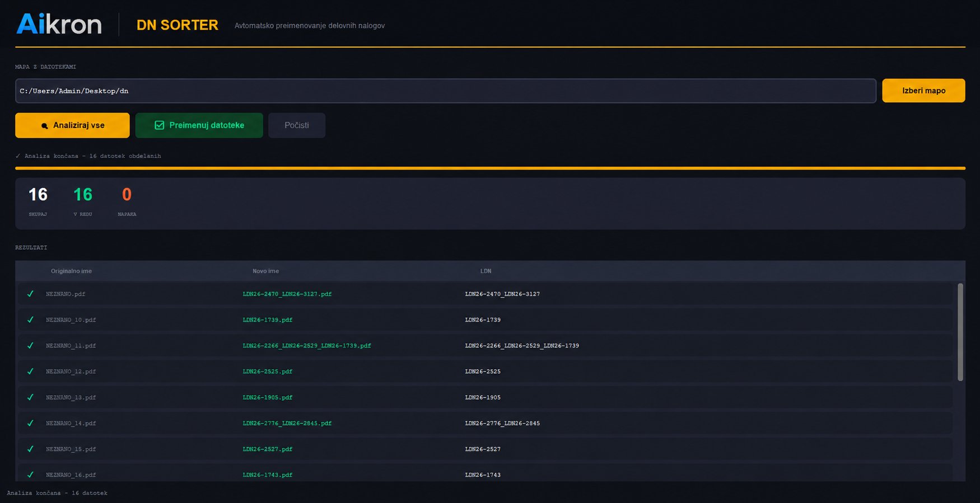Click LDN value LDN26-1905

pos(483,397)
